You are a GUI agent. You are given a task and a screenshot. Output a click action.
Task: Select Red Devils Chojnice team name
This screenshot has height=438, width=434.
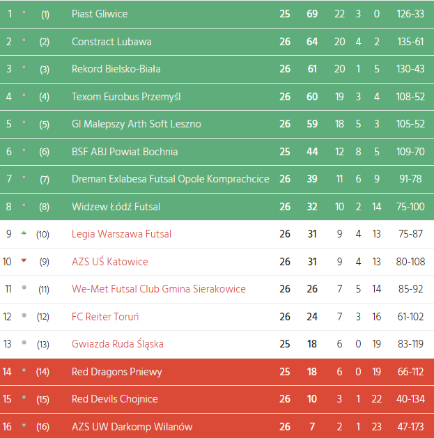[115, 399]
